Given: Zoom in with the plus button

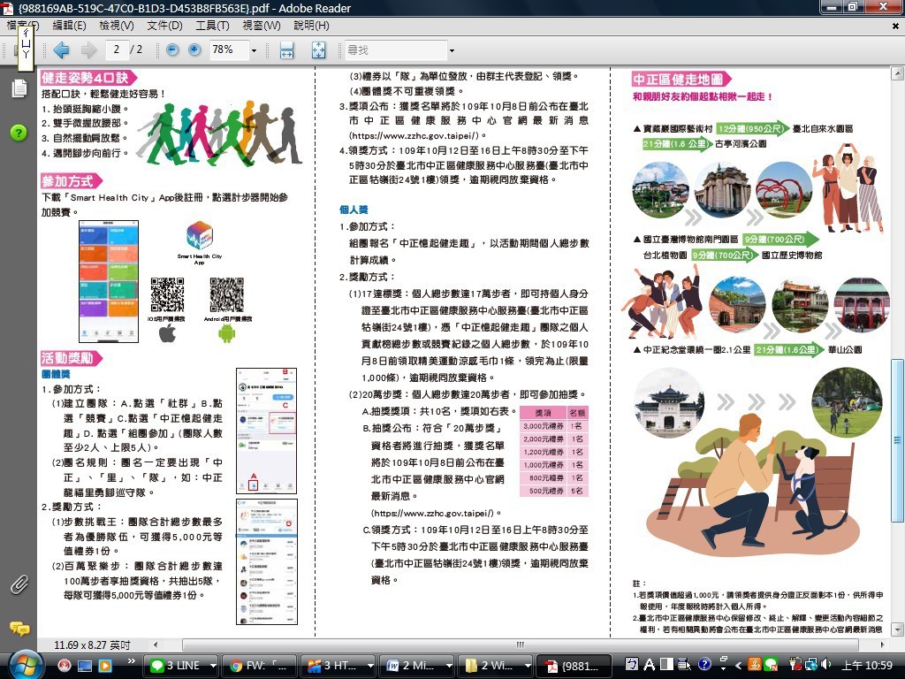Looking at the screenshot, I should pyautogui.click(x=194, y=50).
